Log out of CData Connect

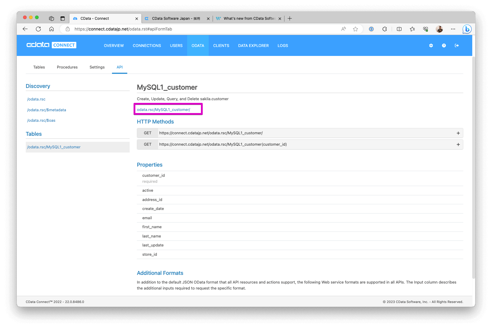pos(457,45)
